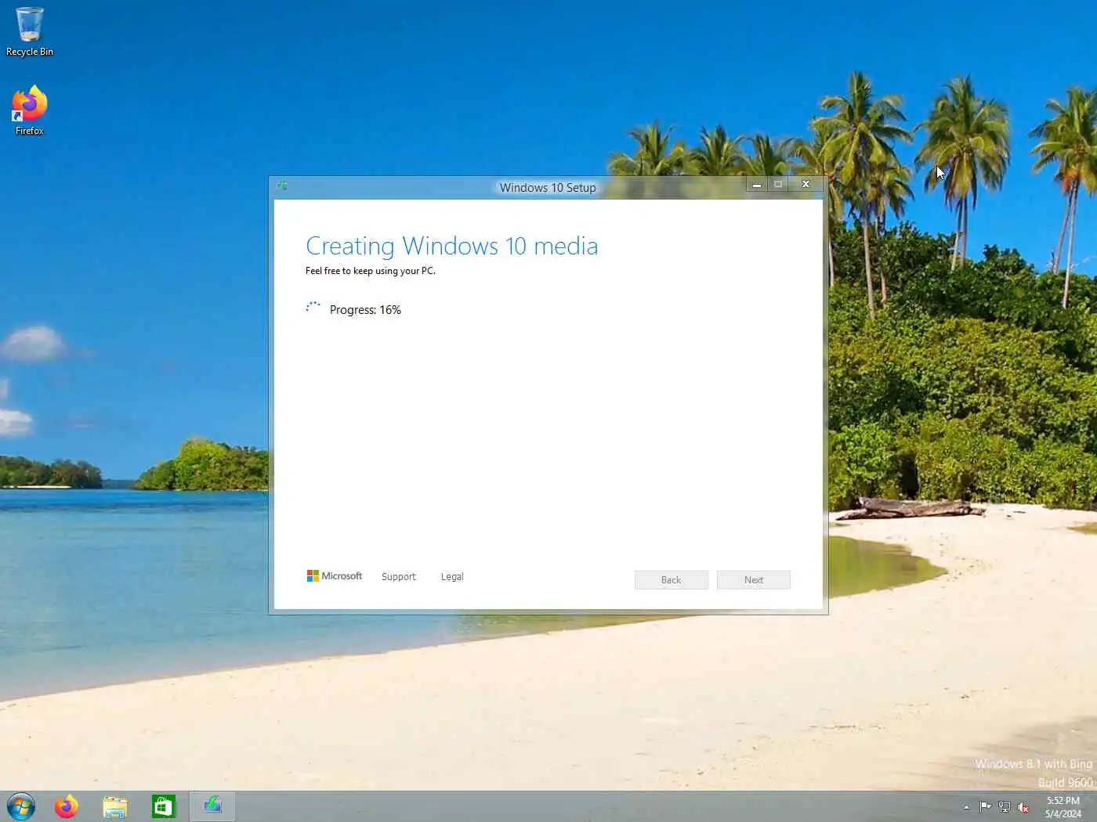Click 'Feel free to keep using your PC.'
The image size is (1097, 822).
[371, 271]
